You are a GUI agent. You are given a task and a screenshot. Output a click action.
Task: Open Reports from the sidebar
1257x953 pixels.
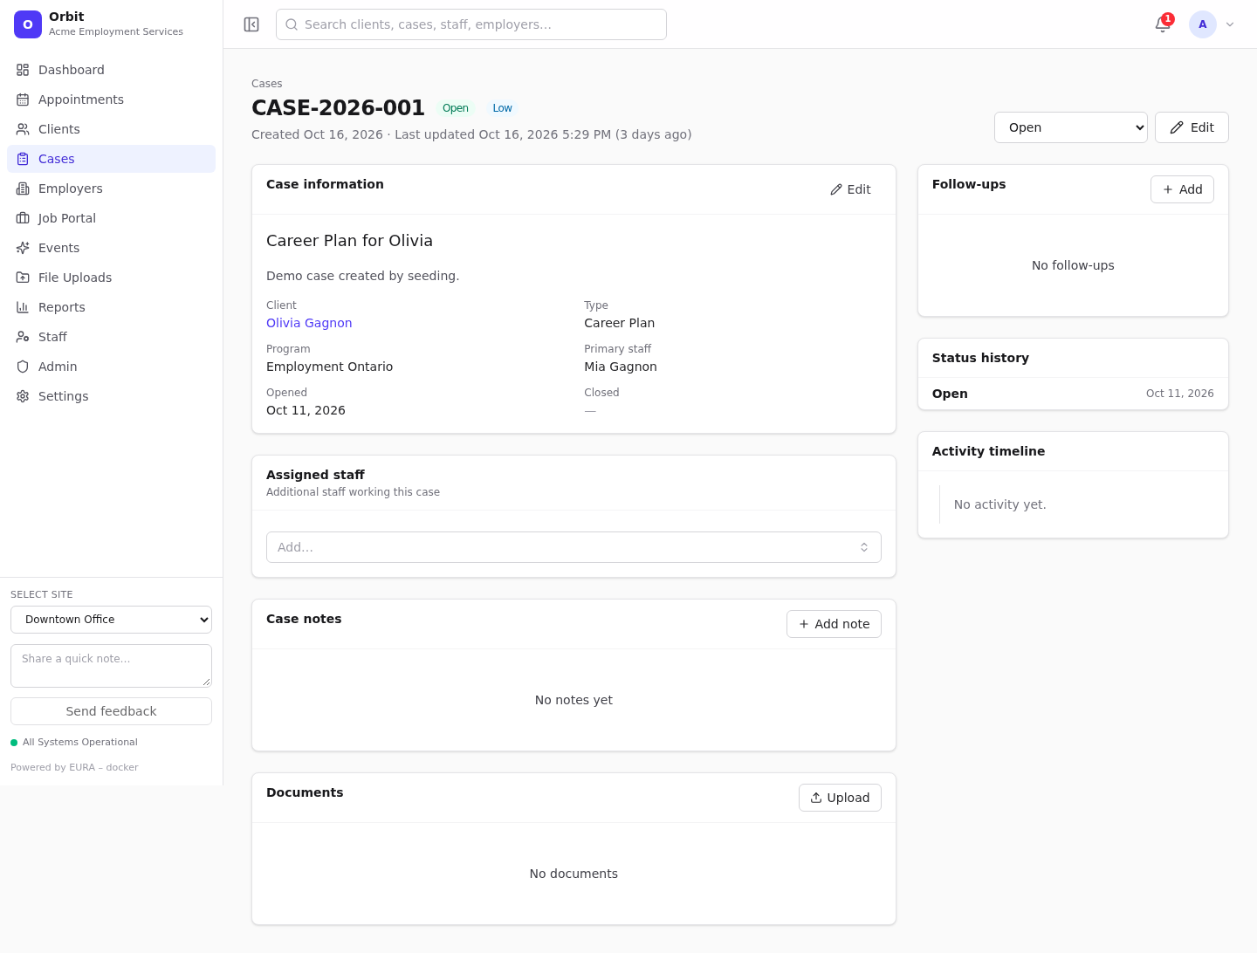(111, 307)
